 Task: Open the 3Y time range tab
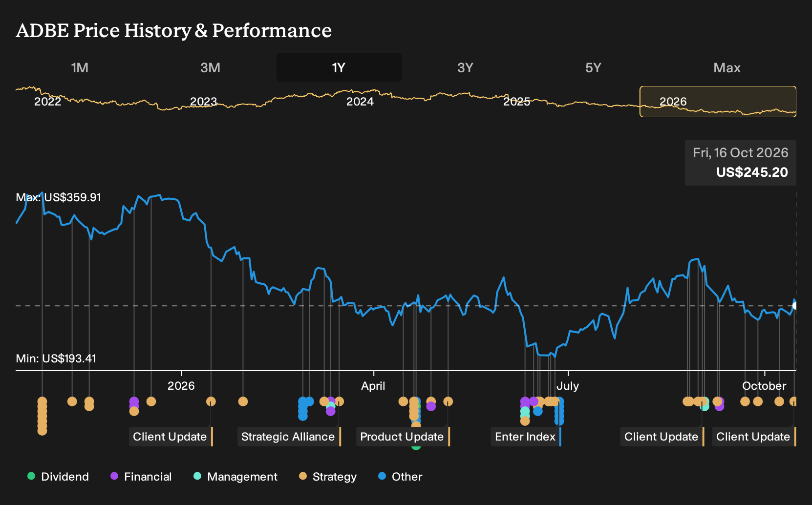coord(465,67)
